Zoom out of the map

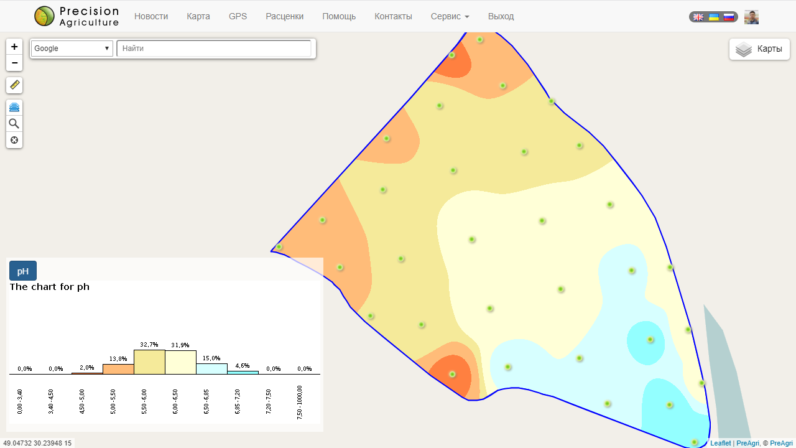click(14, 63)
